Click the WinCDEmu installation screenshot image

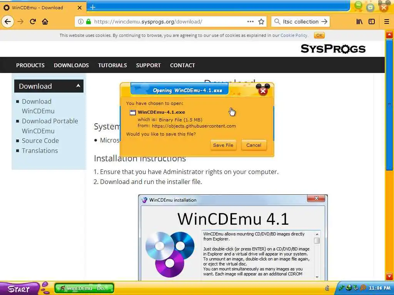(233, 237)
